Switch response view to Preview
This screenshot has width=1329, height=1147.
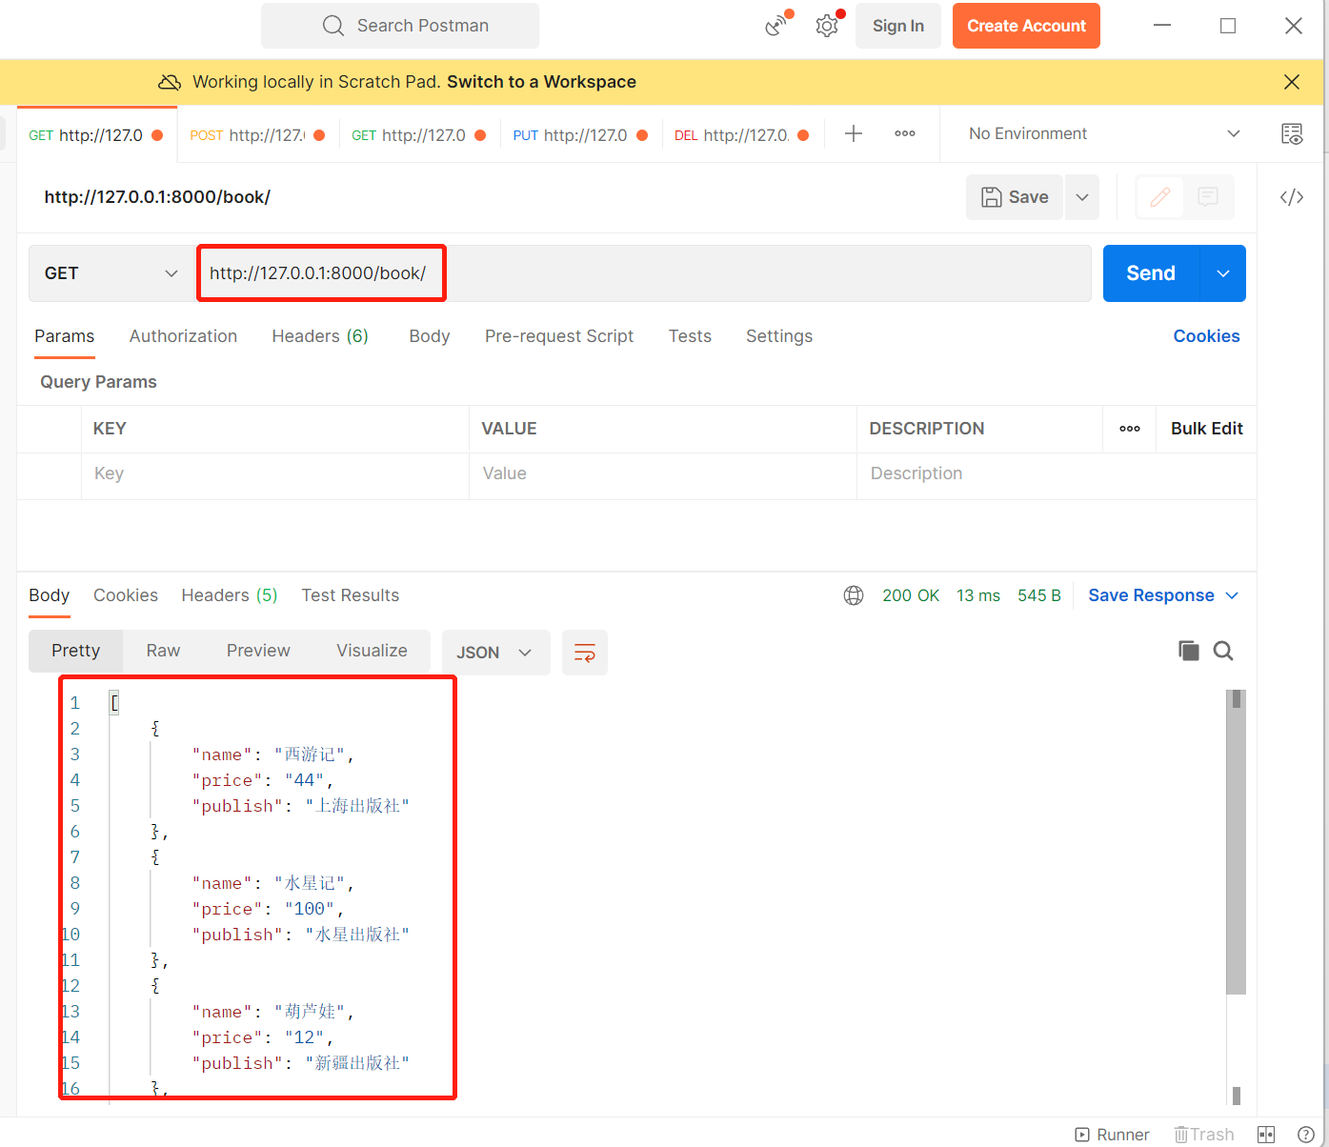pyautogui.click(x=258, y=651)
